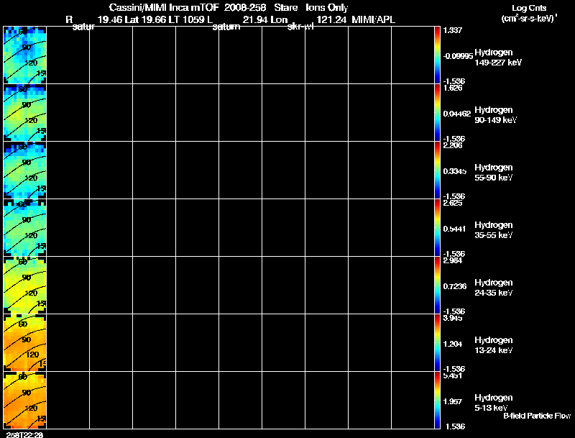This screenshot has width=575, height=438.
Task: Click the colorbar midpoint value 0.3345
Action: click(x=455, y=171)
